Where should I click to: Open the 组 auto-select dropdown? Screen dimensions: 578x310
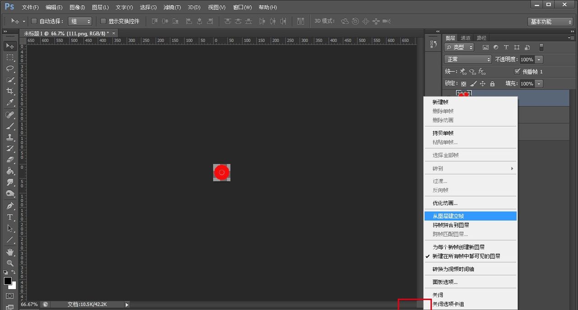(80, 21)
